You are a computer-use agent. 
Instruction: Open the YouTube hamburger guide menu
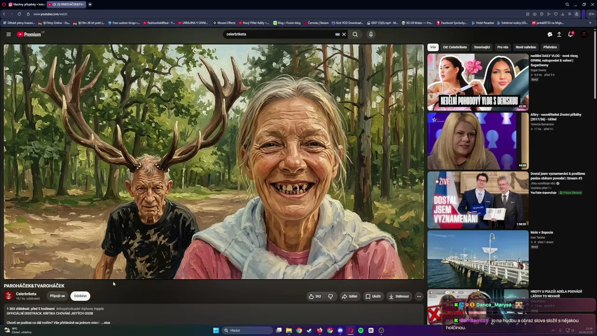click(x=8, y=34)
